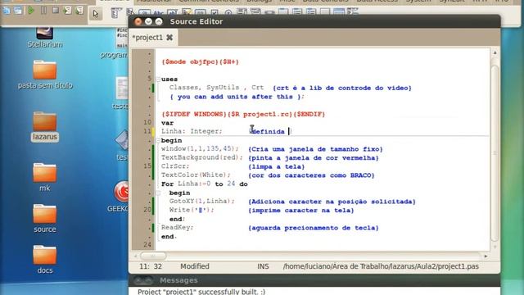Click the Pause debugger toolbar icon
This screenshot has width=524, height=295.
(43, 11)
